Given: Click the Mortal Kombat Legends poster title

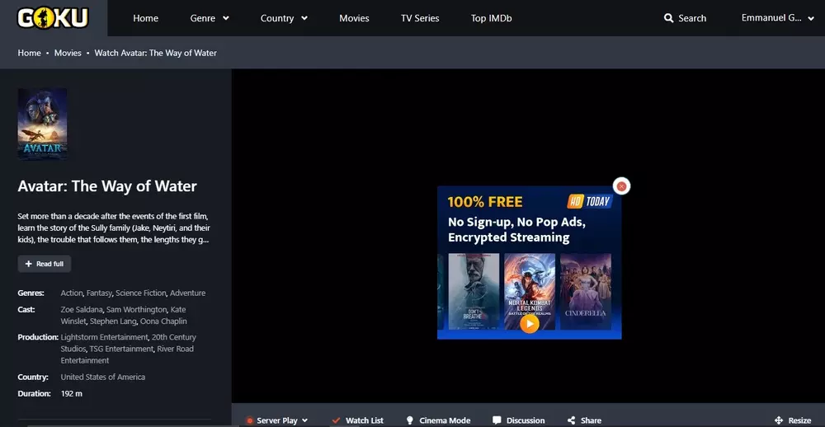Looking at the screenshot, I should pyautogui.click(x=530, y=307).
